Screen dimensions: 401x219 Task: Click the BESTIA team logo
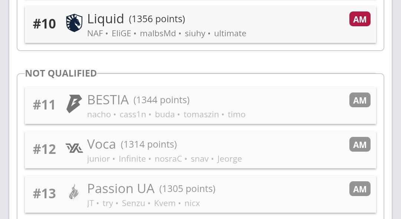[x=74, y=104]
